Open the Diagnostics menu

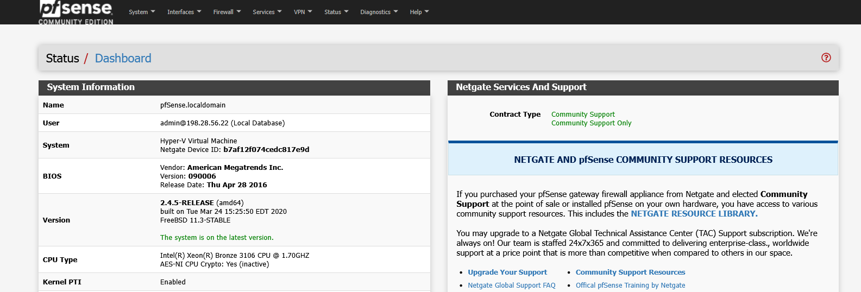point(379,12)
